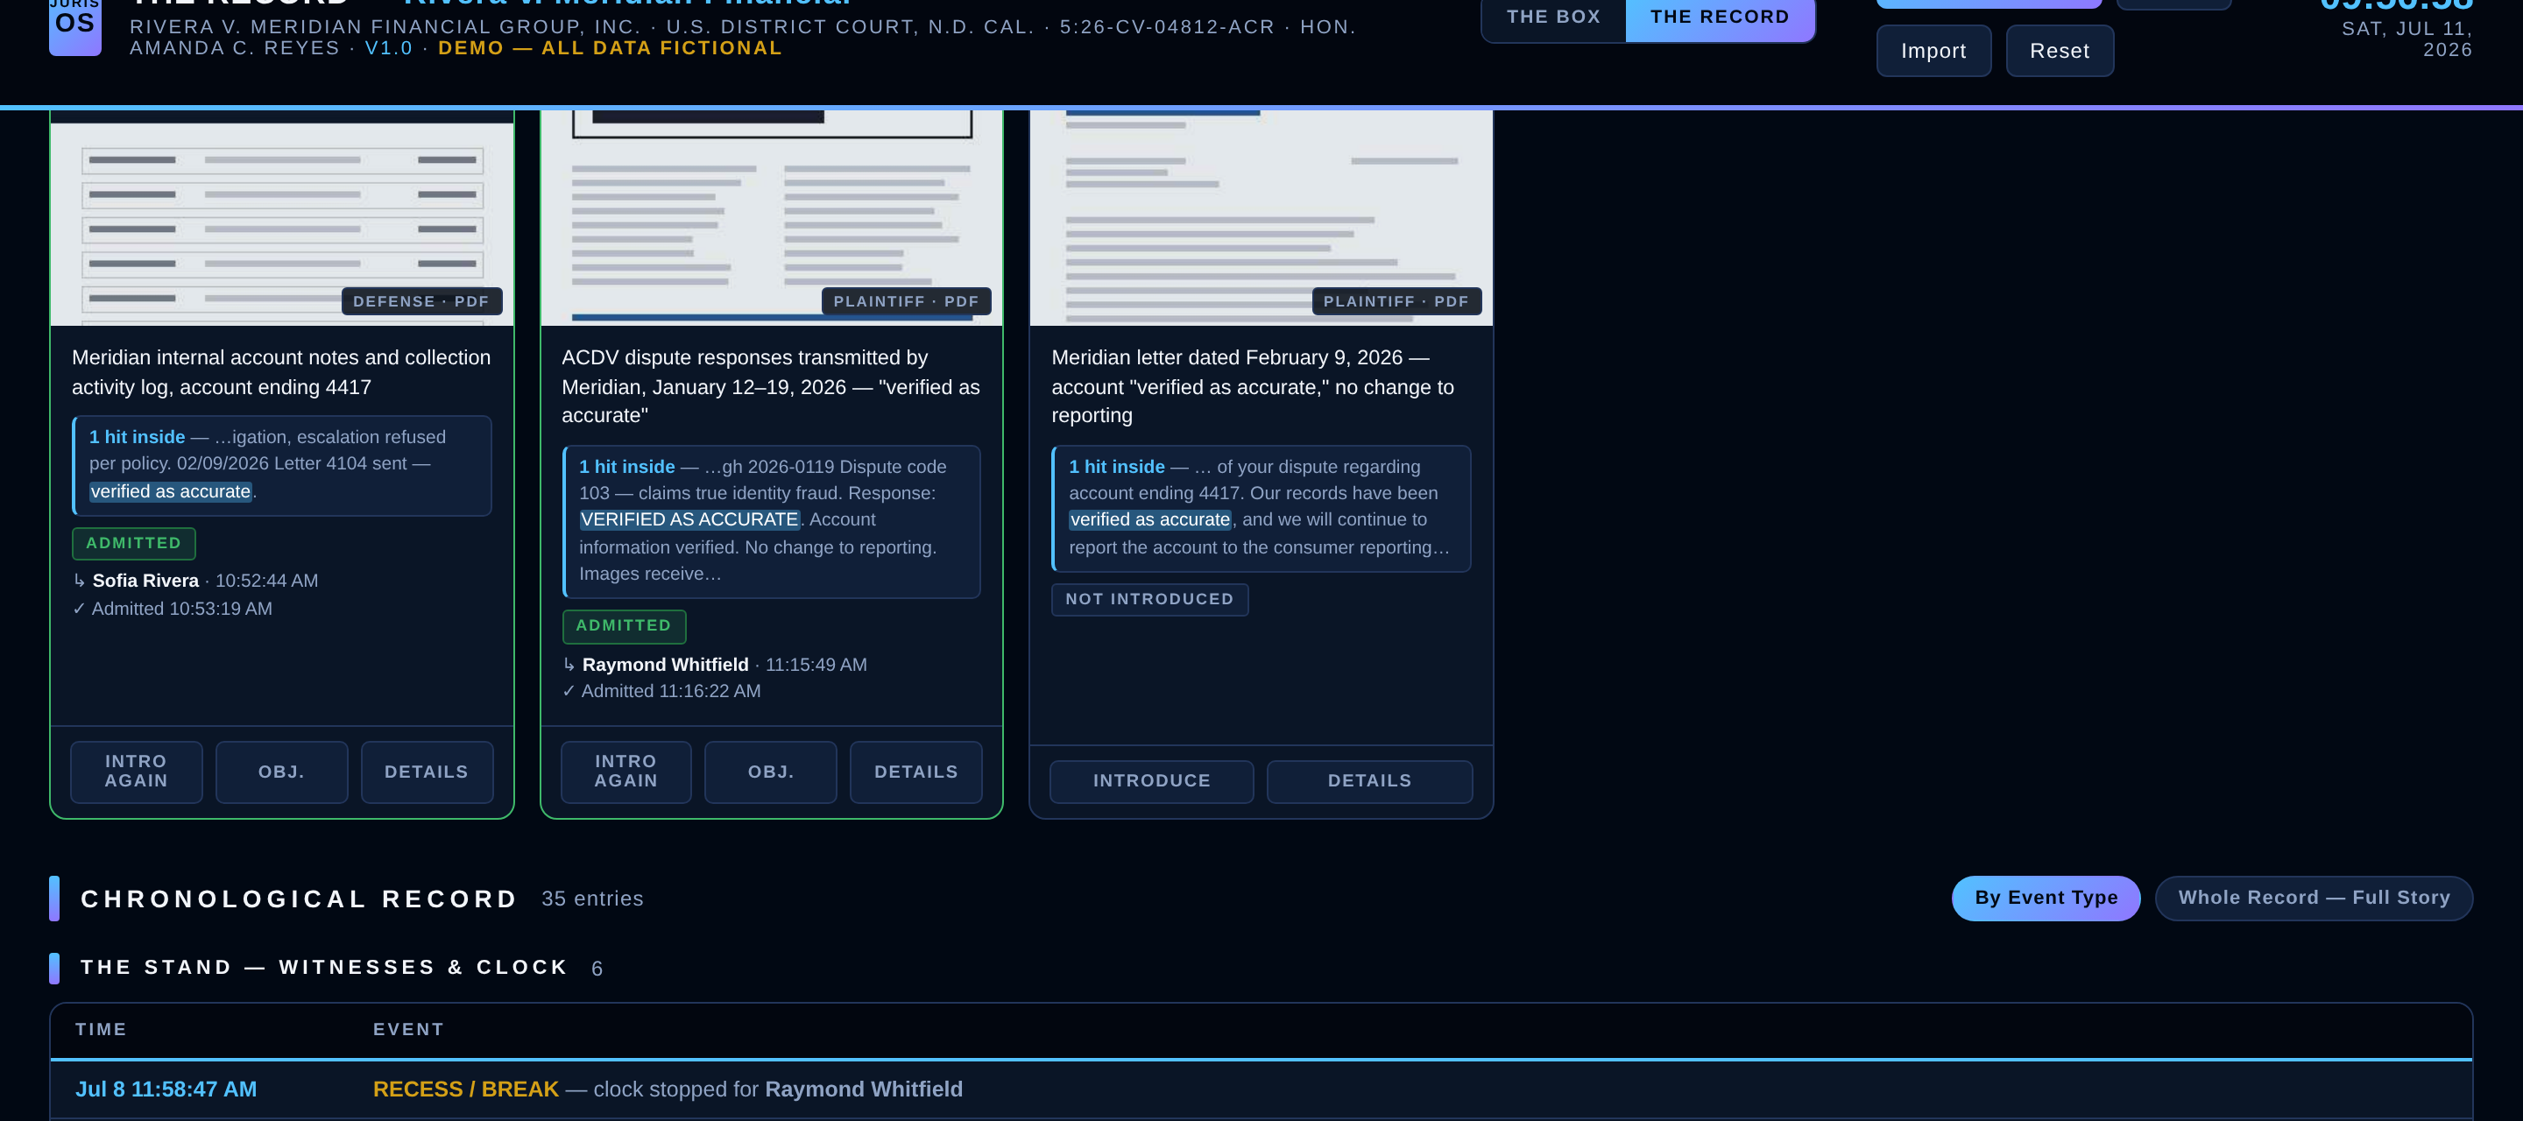Click the NOT INTRODUCED status badge
The image size is (2523, 1121).
click(1150, 599)
